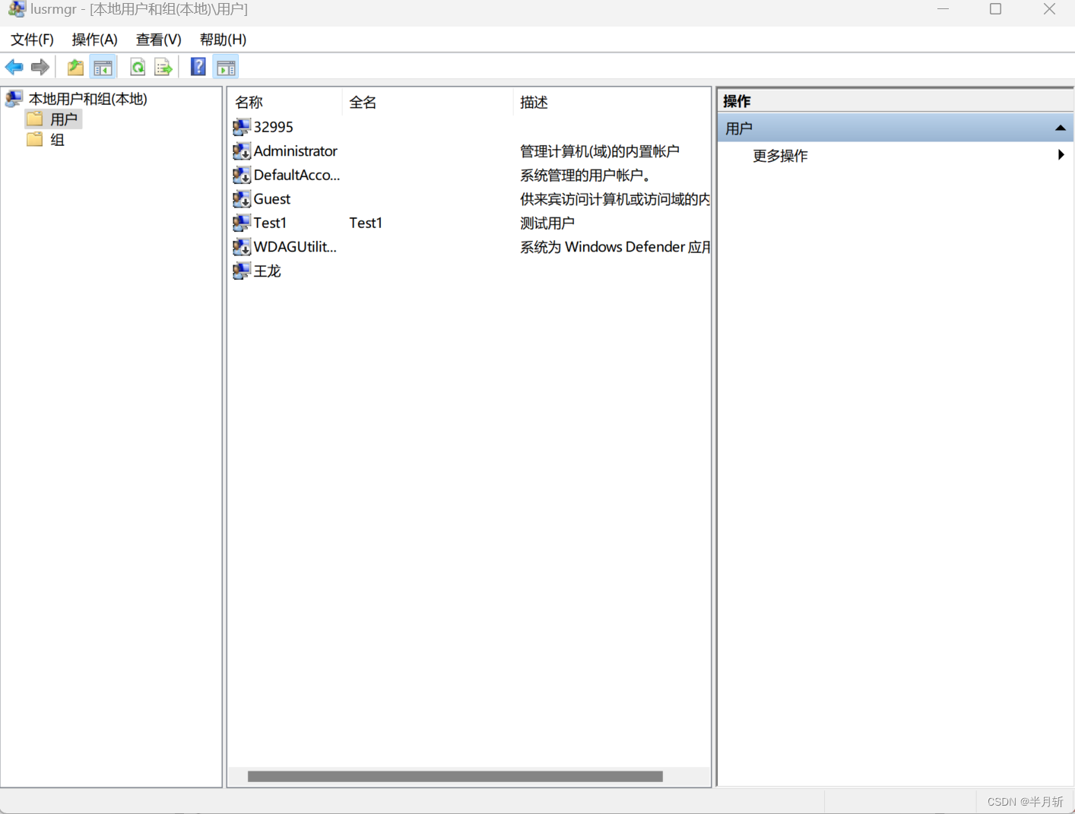Click the 本地用户和组 root node icon

coord(14,98)
